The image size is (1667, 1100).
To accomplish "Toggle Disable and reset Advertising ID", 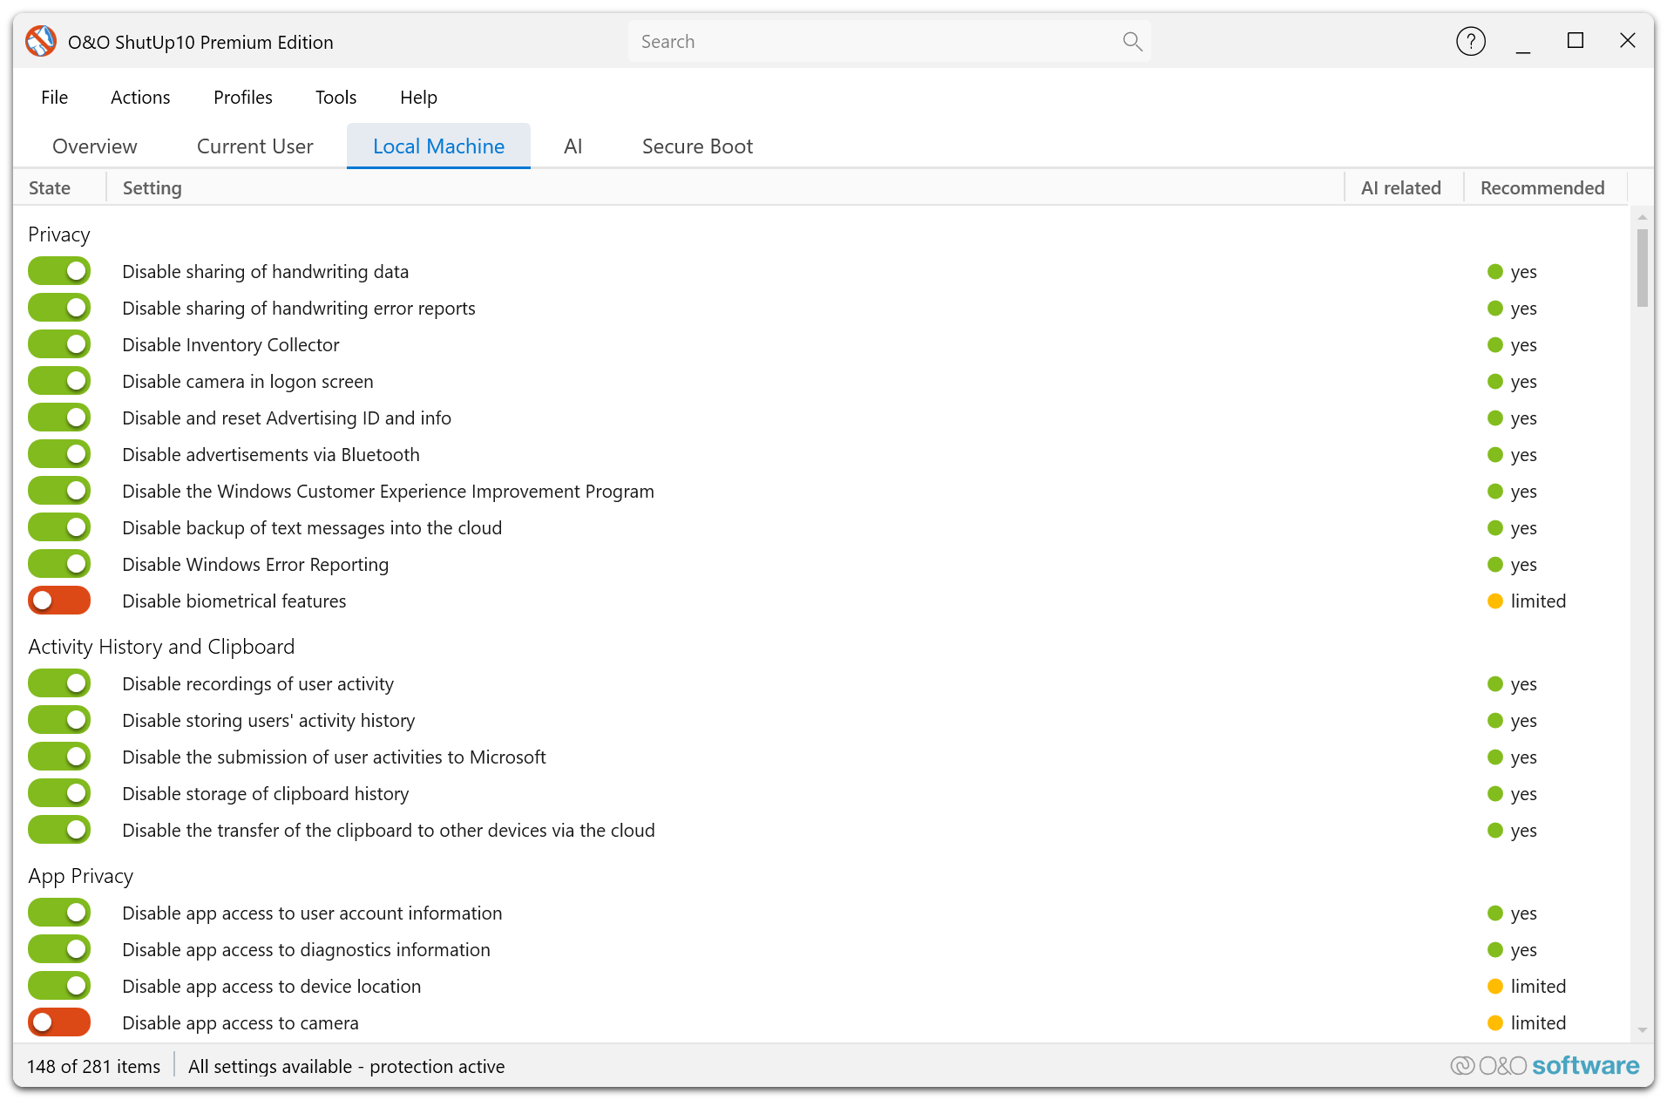I will pos(59,418).
